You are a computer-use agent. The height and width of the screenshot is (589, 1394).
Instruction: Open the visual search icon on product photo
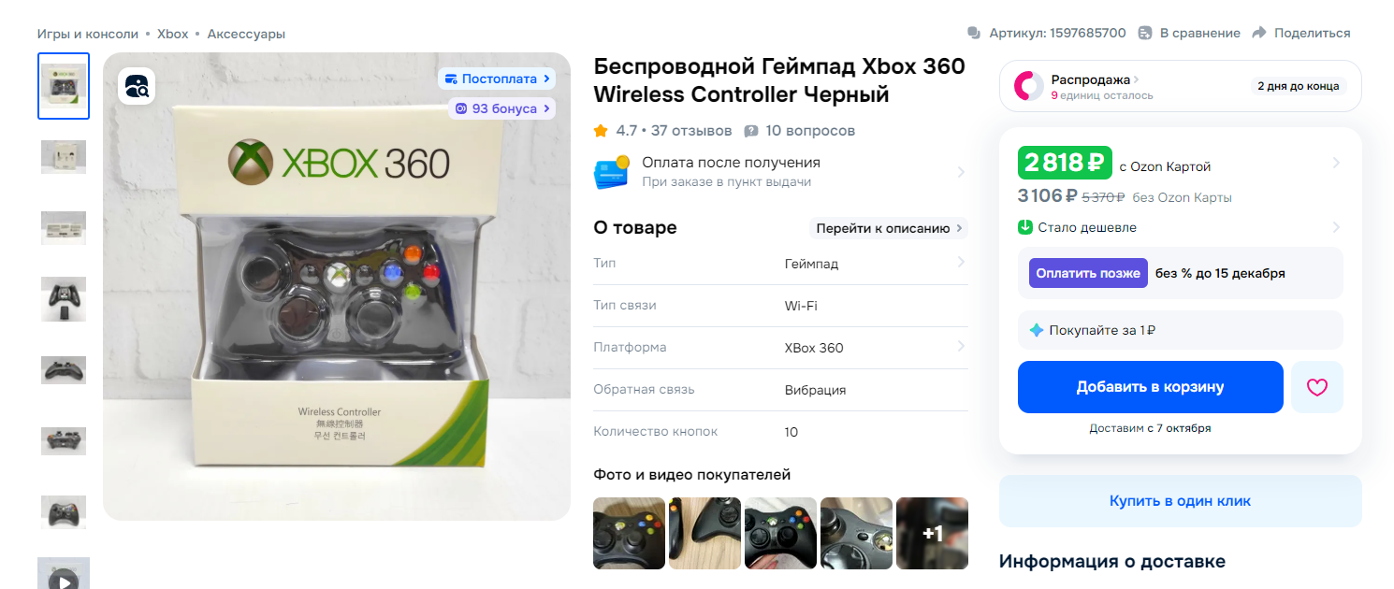(137, 86)
